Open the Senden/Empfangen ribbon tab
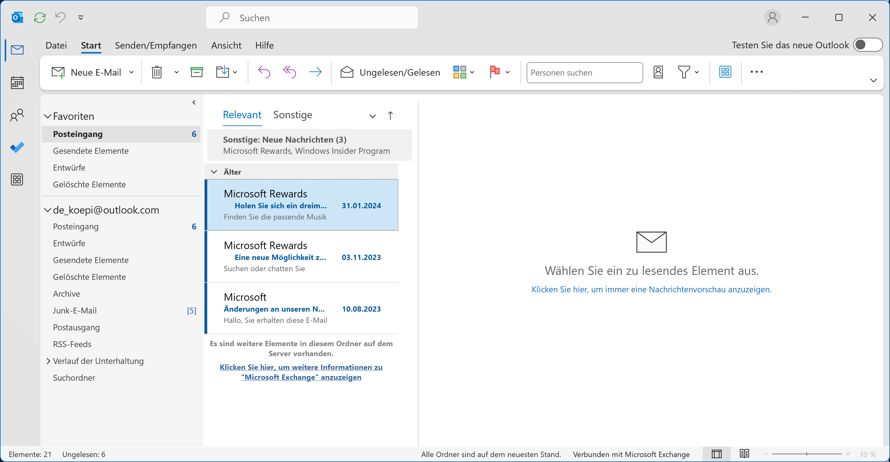Image resolution: width=890 pixels, height=462 pixels. click(x=156, y=45)
